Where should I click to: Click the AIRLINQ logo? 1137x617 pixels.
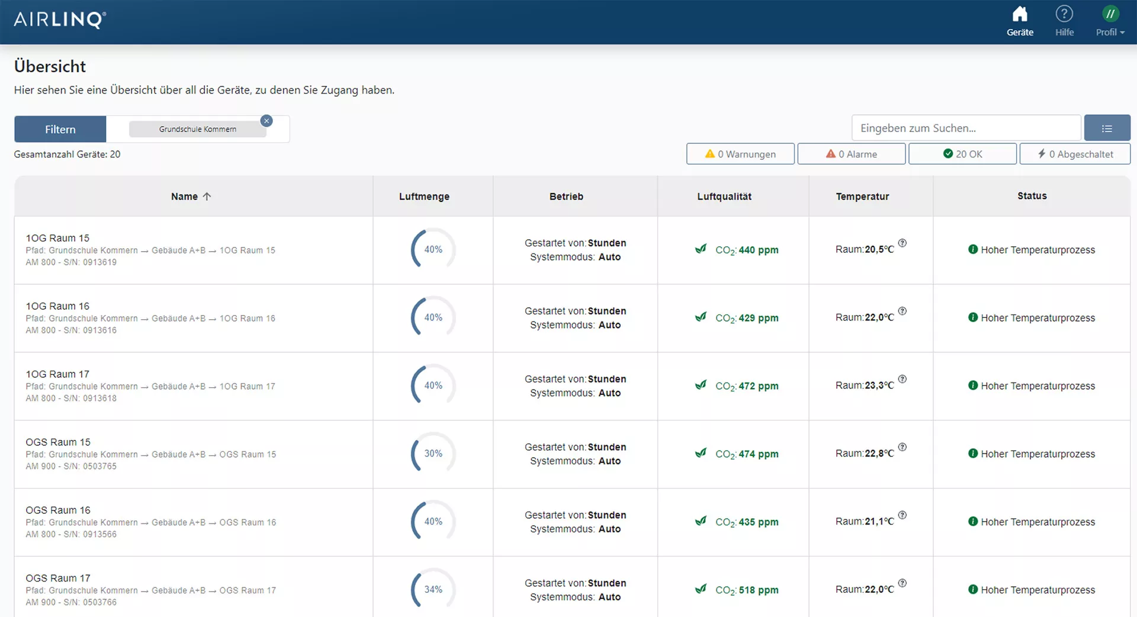point(60,20)
